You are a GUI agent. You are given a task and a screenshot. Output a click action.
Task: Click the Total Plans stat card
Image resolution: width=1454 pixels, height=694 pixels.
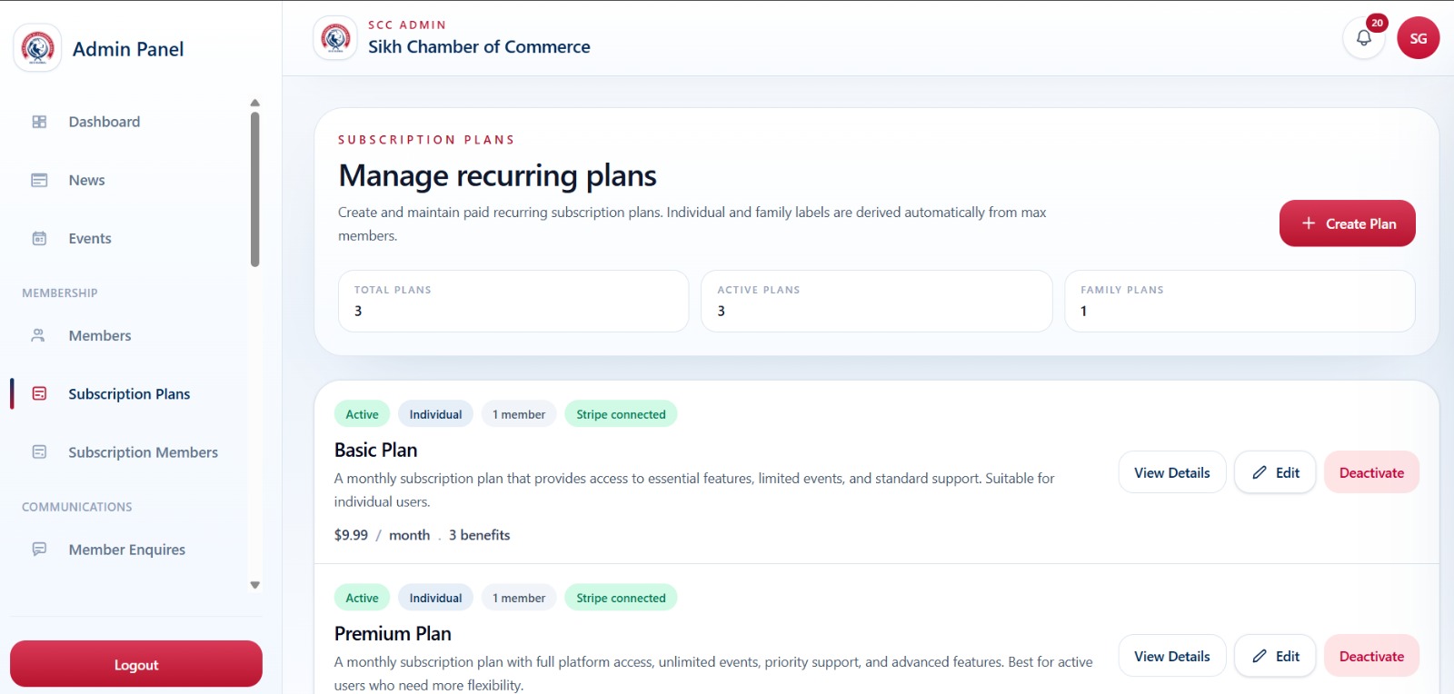tap(513, 301)
